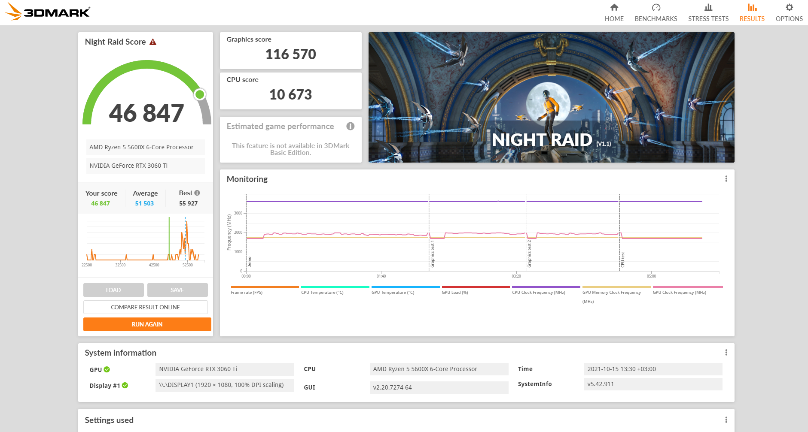Click the CPU score value 10 673
Image resolution: width=808 pixels, height=432 pixels.
tap(291, 95)
